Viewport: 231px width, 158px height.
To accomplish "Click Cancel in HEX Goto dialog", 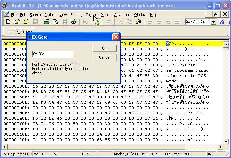I will [104, 57].
